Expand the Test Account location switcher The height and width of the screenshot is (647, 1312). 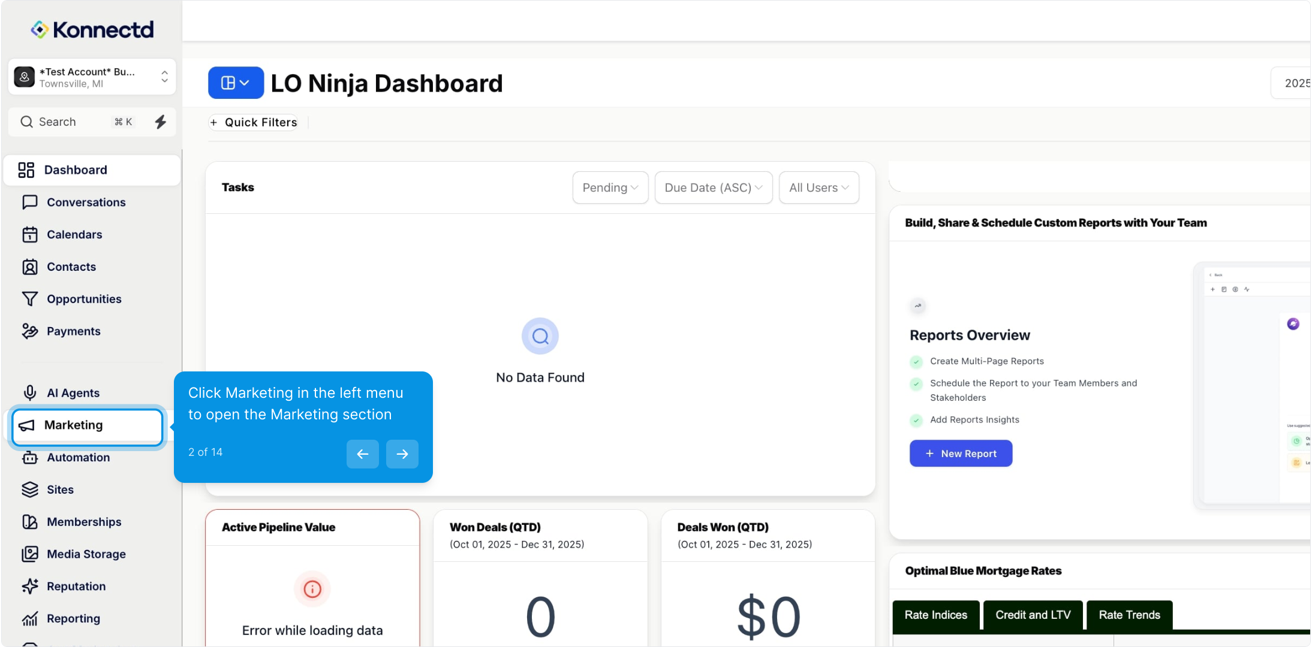click(92, 77)
